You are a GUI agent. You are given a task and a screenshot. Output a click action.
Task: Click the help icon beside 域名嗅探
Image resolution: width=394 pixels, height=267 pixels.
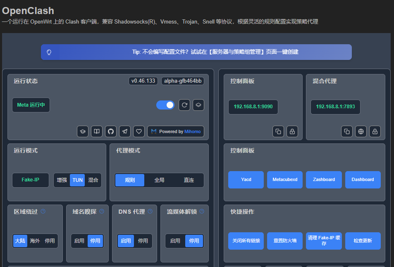click(x=102, y=211)
